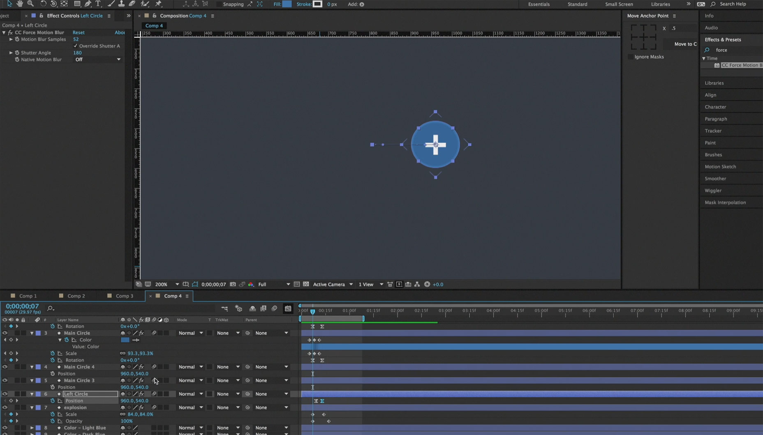Click the Position stopwatch under Left Circle

[53, 400]
